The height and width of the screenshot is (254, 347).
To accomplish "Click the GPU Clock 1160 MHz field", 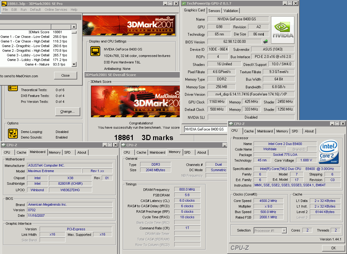I will point(217,102).
